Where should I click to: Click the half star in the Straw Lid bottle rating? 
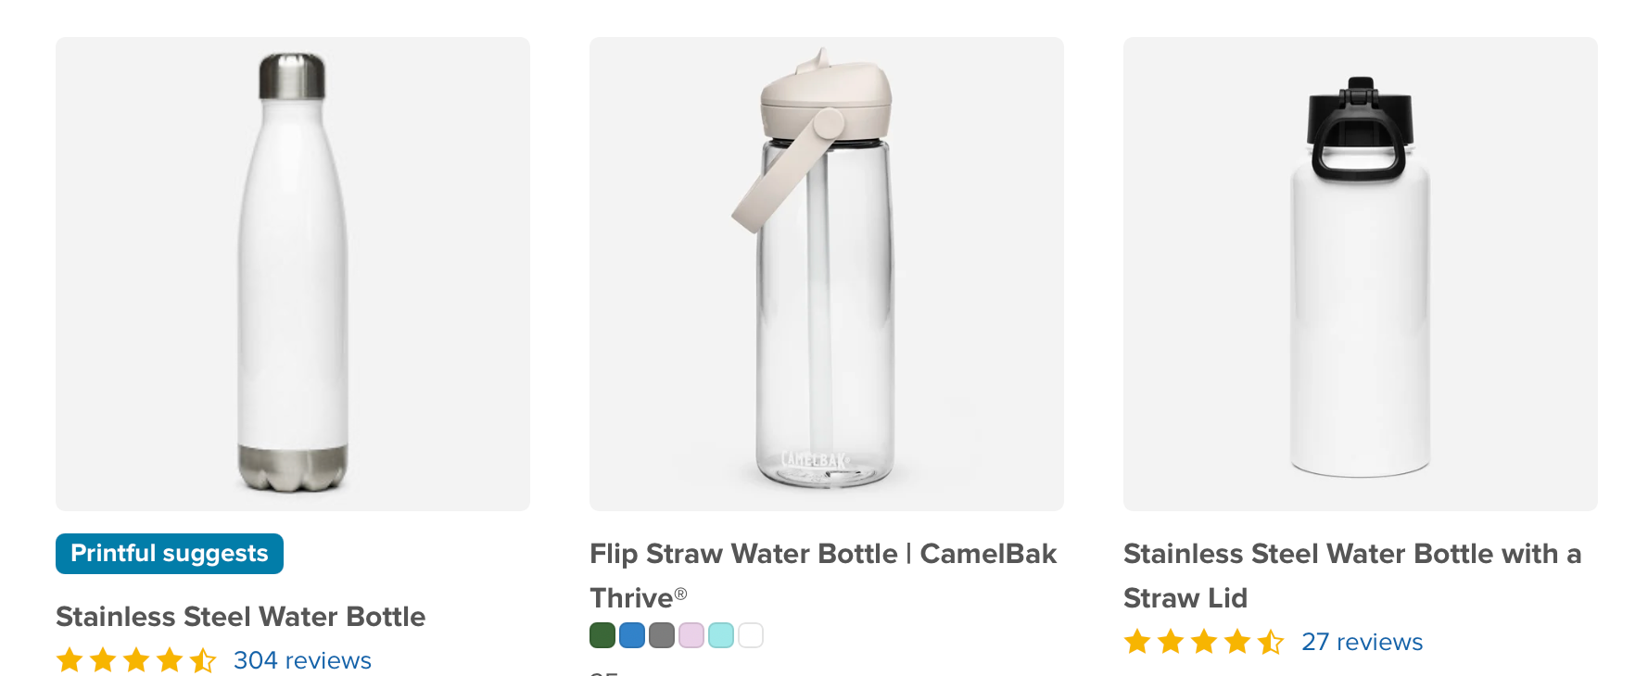[x=1268, y=641]
